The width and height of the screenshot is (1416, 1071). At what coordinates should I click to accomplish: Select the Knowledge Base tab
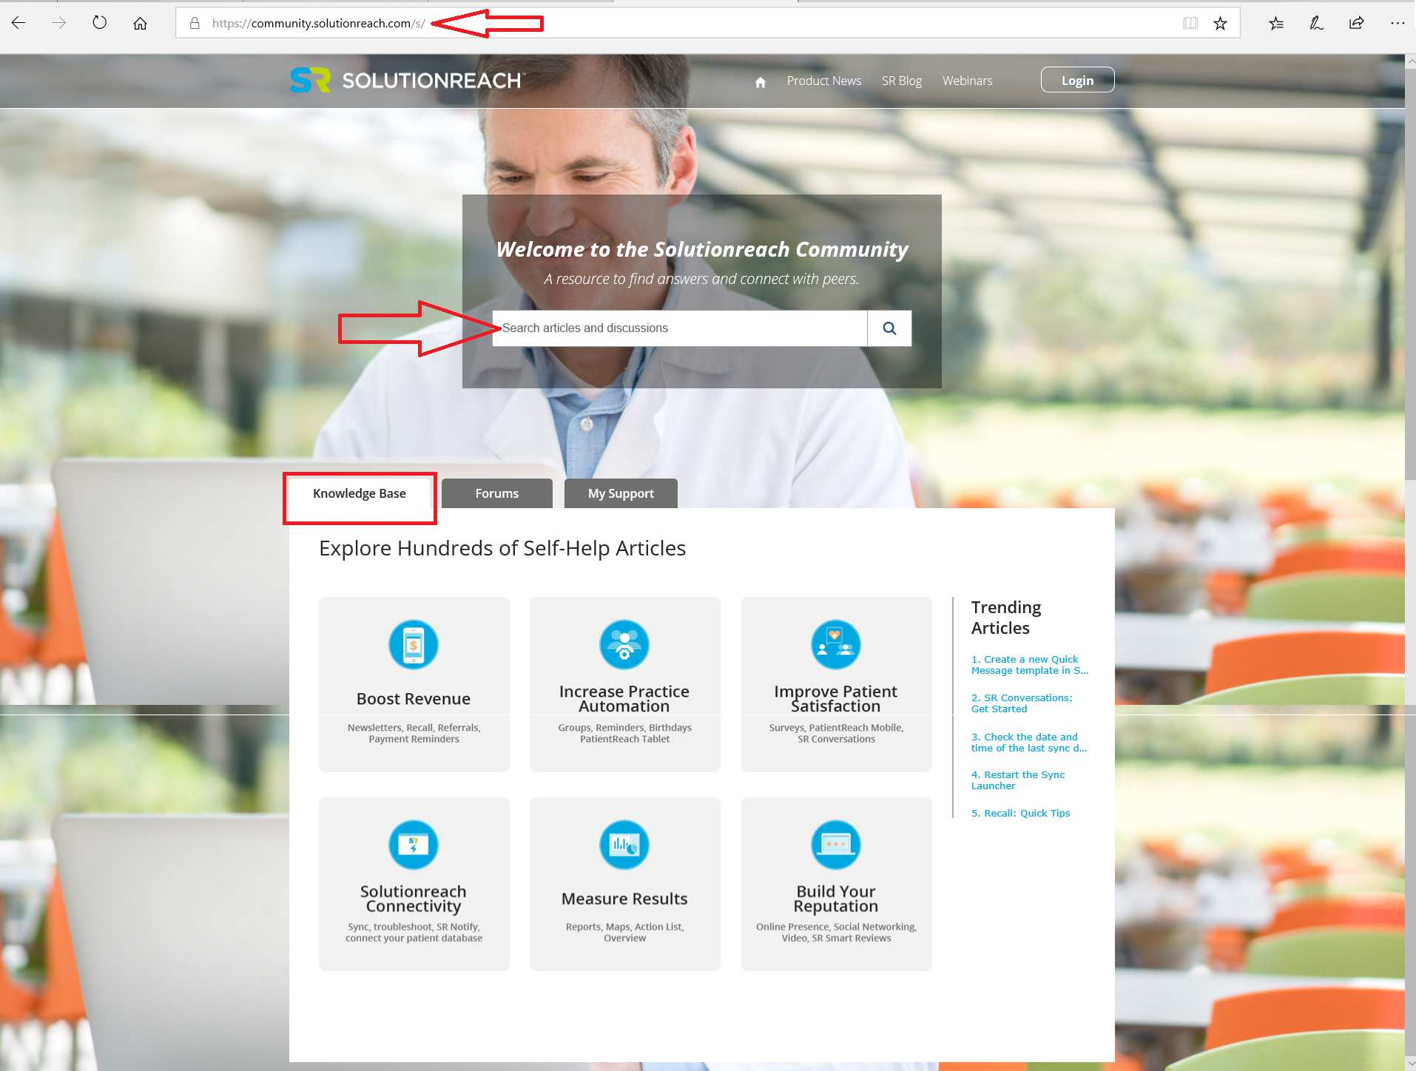pos(360,493)
